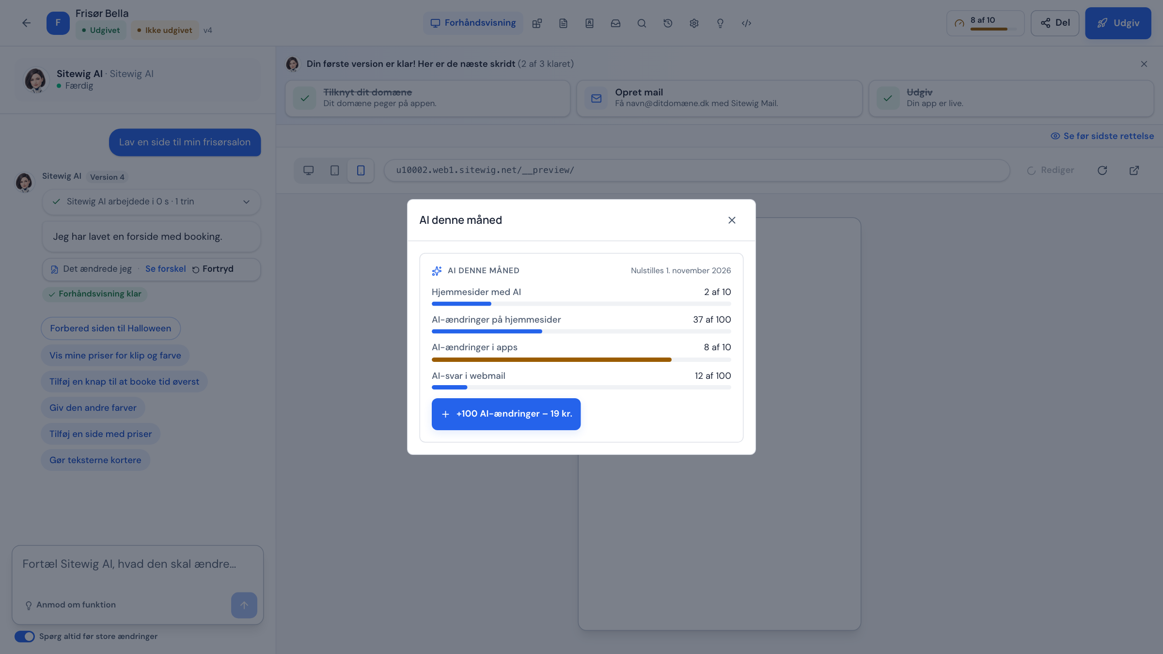1163x654 pixels.
Task: Switch preview to desktop device view
Action: (x=308, y=171)
